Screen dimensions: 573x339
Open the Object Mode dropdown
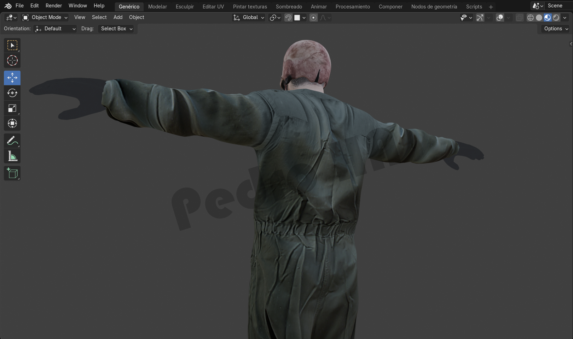(45, 17)
